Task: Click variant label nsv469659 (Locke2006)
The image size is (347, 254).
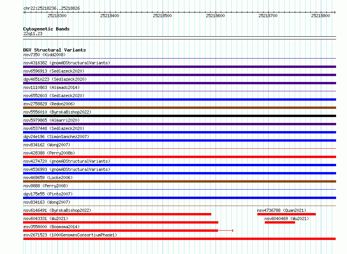Action: [48, 178]
